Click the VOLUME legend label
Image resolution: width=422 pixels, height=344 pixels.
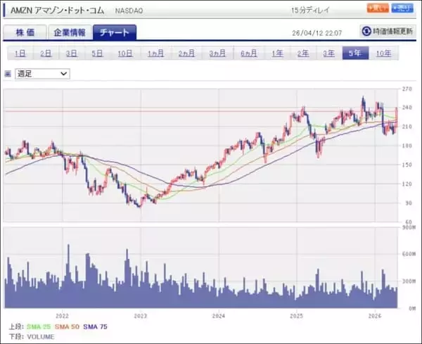tap(41, 337)
